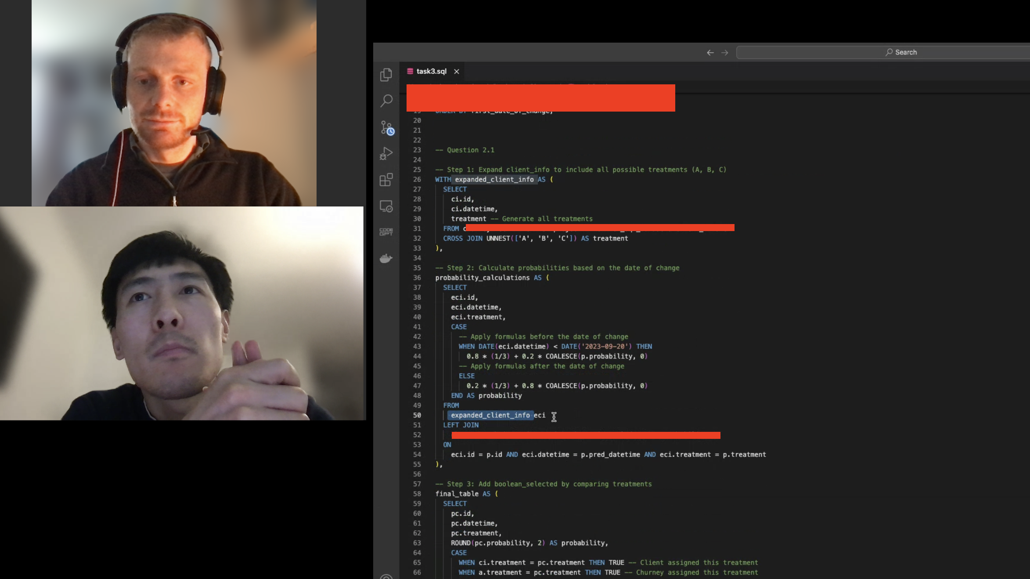Click 'Step 2: Calculate probabilities' comment
This screenshot has width=1030, height=579.
557,268
